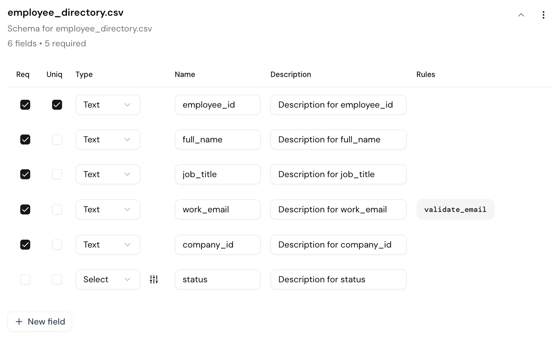This screenshot has height=339, width=558.
Task: Edit the company_id name field
Action: (x=218, y=245)
